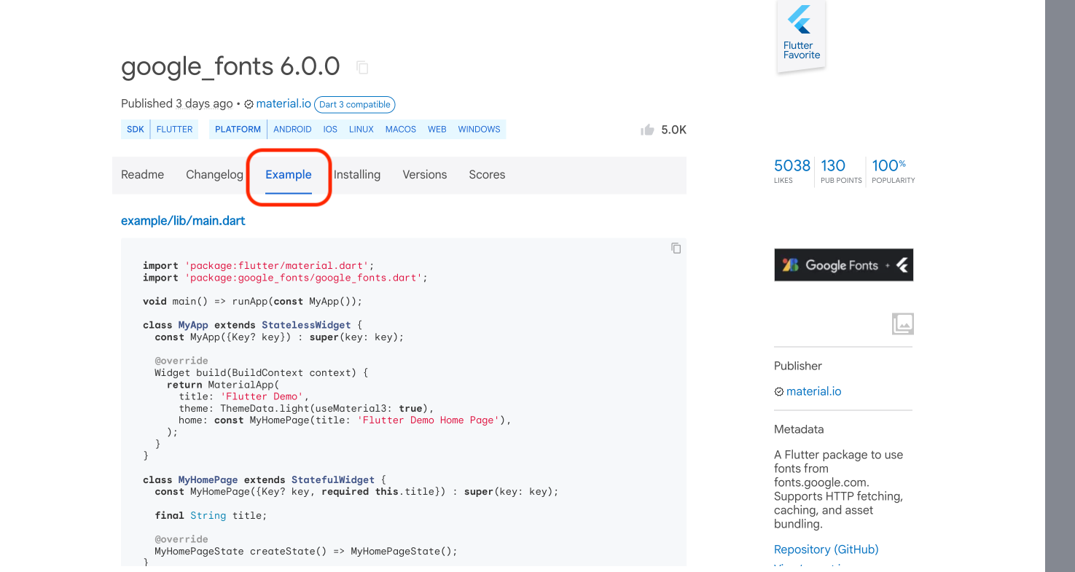Click the package description text in Metadata
The width and height of the screenshot is (1075, 572).
(838, 489)
